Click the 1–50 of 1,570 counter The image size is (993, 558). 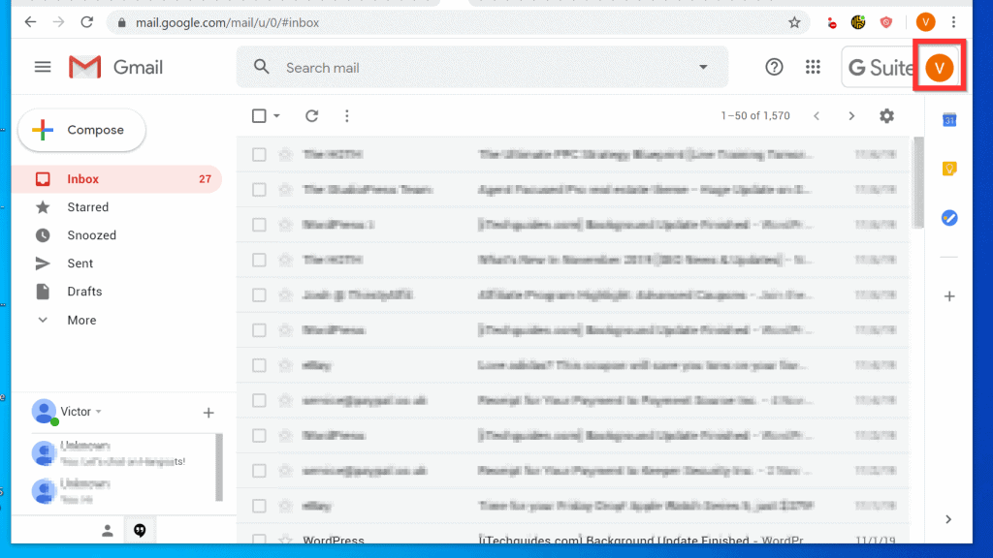(754, 116)
